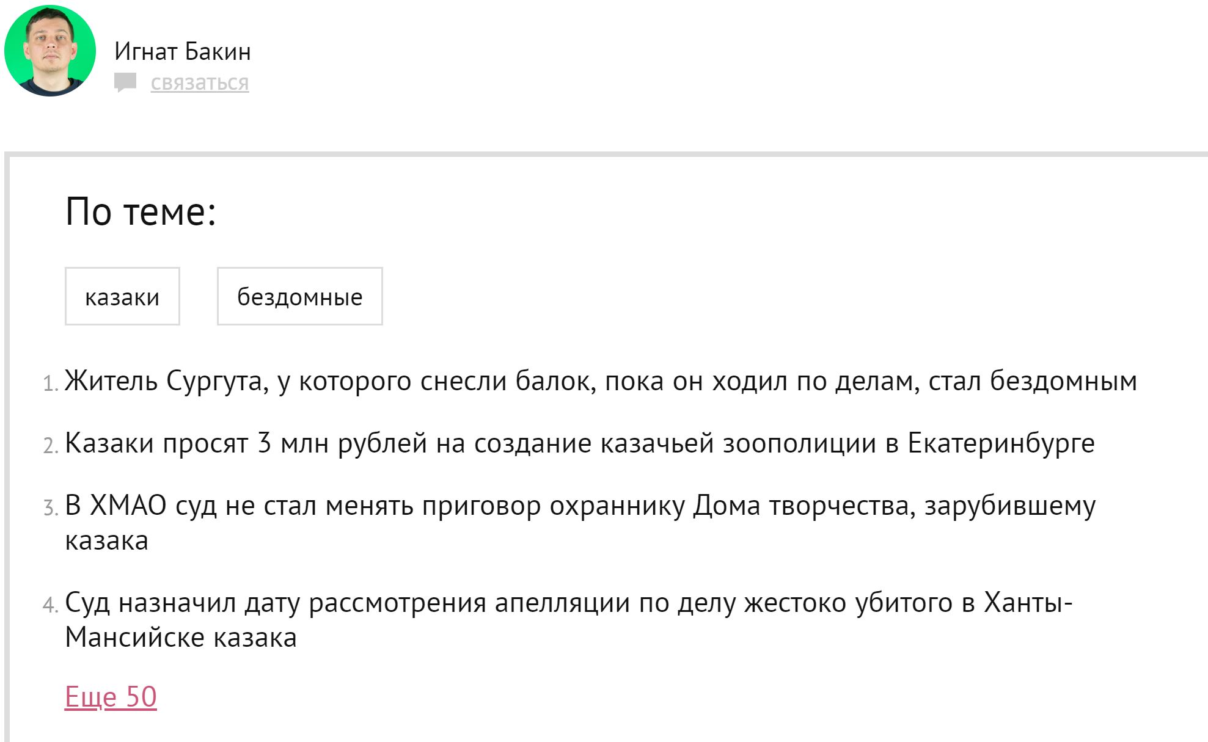Click the gray top border of related panel
The image size is (1208, 742).
click(606, 155)
